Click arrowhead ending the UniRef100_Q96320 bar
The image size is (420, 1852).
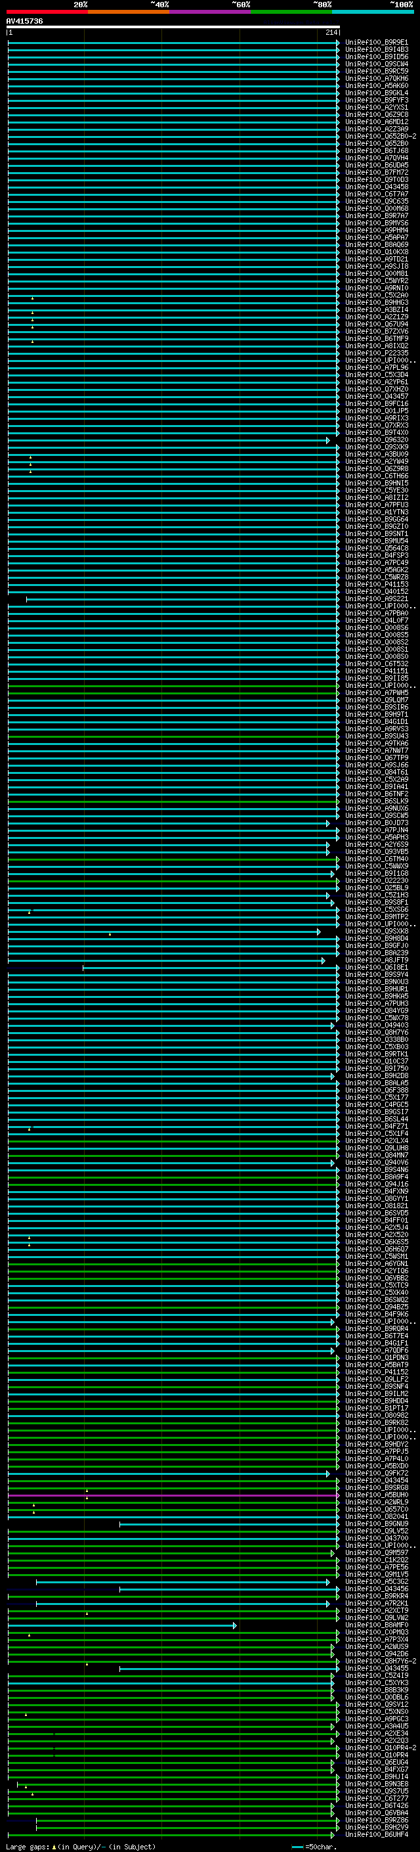click(x=328, y=441)
